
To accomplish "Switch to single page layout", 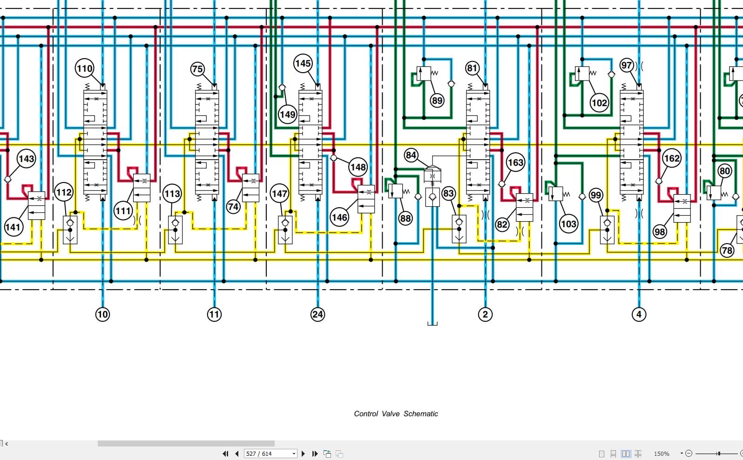I will [x=601, y=453].
